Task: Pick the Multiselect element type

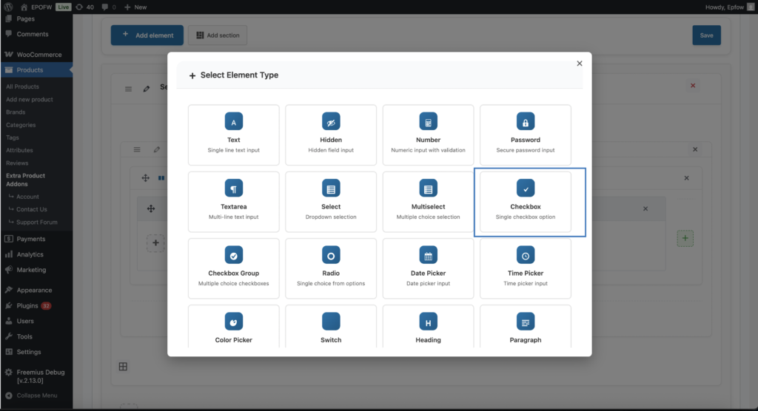Action: coord(428,203)
